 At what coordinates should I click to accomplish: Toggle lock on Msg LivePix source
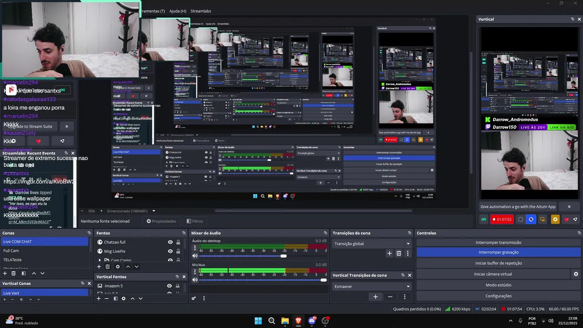(178, 251)
